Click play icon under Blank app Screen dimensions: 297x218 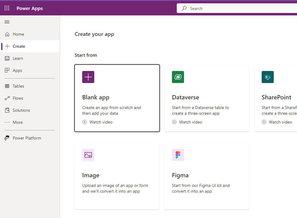pyautogui.click(x=85, y=122)
